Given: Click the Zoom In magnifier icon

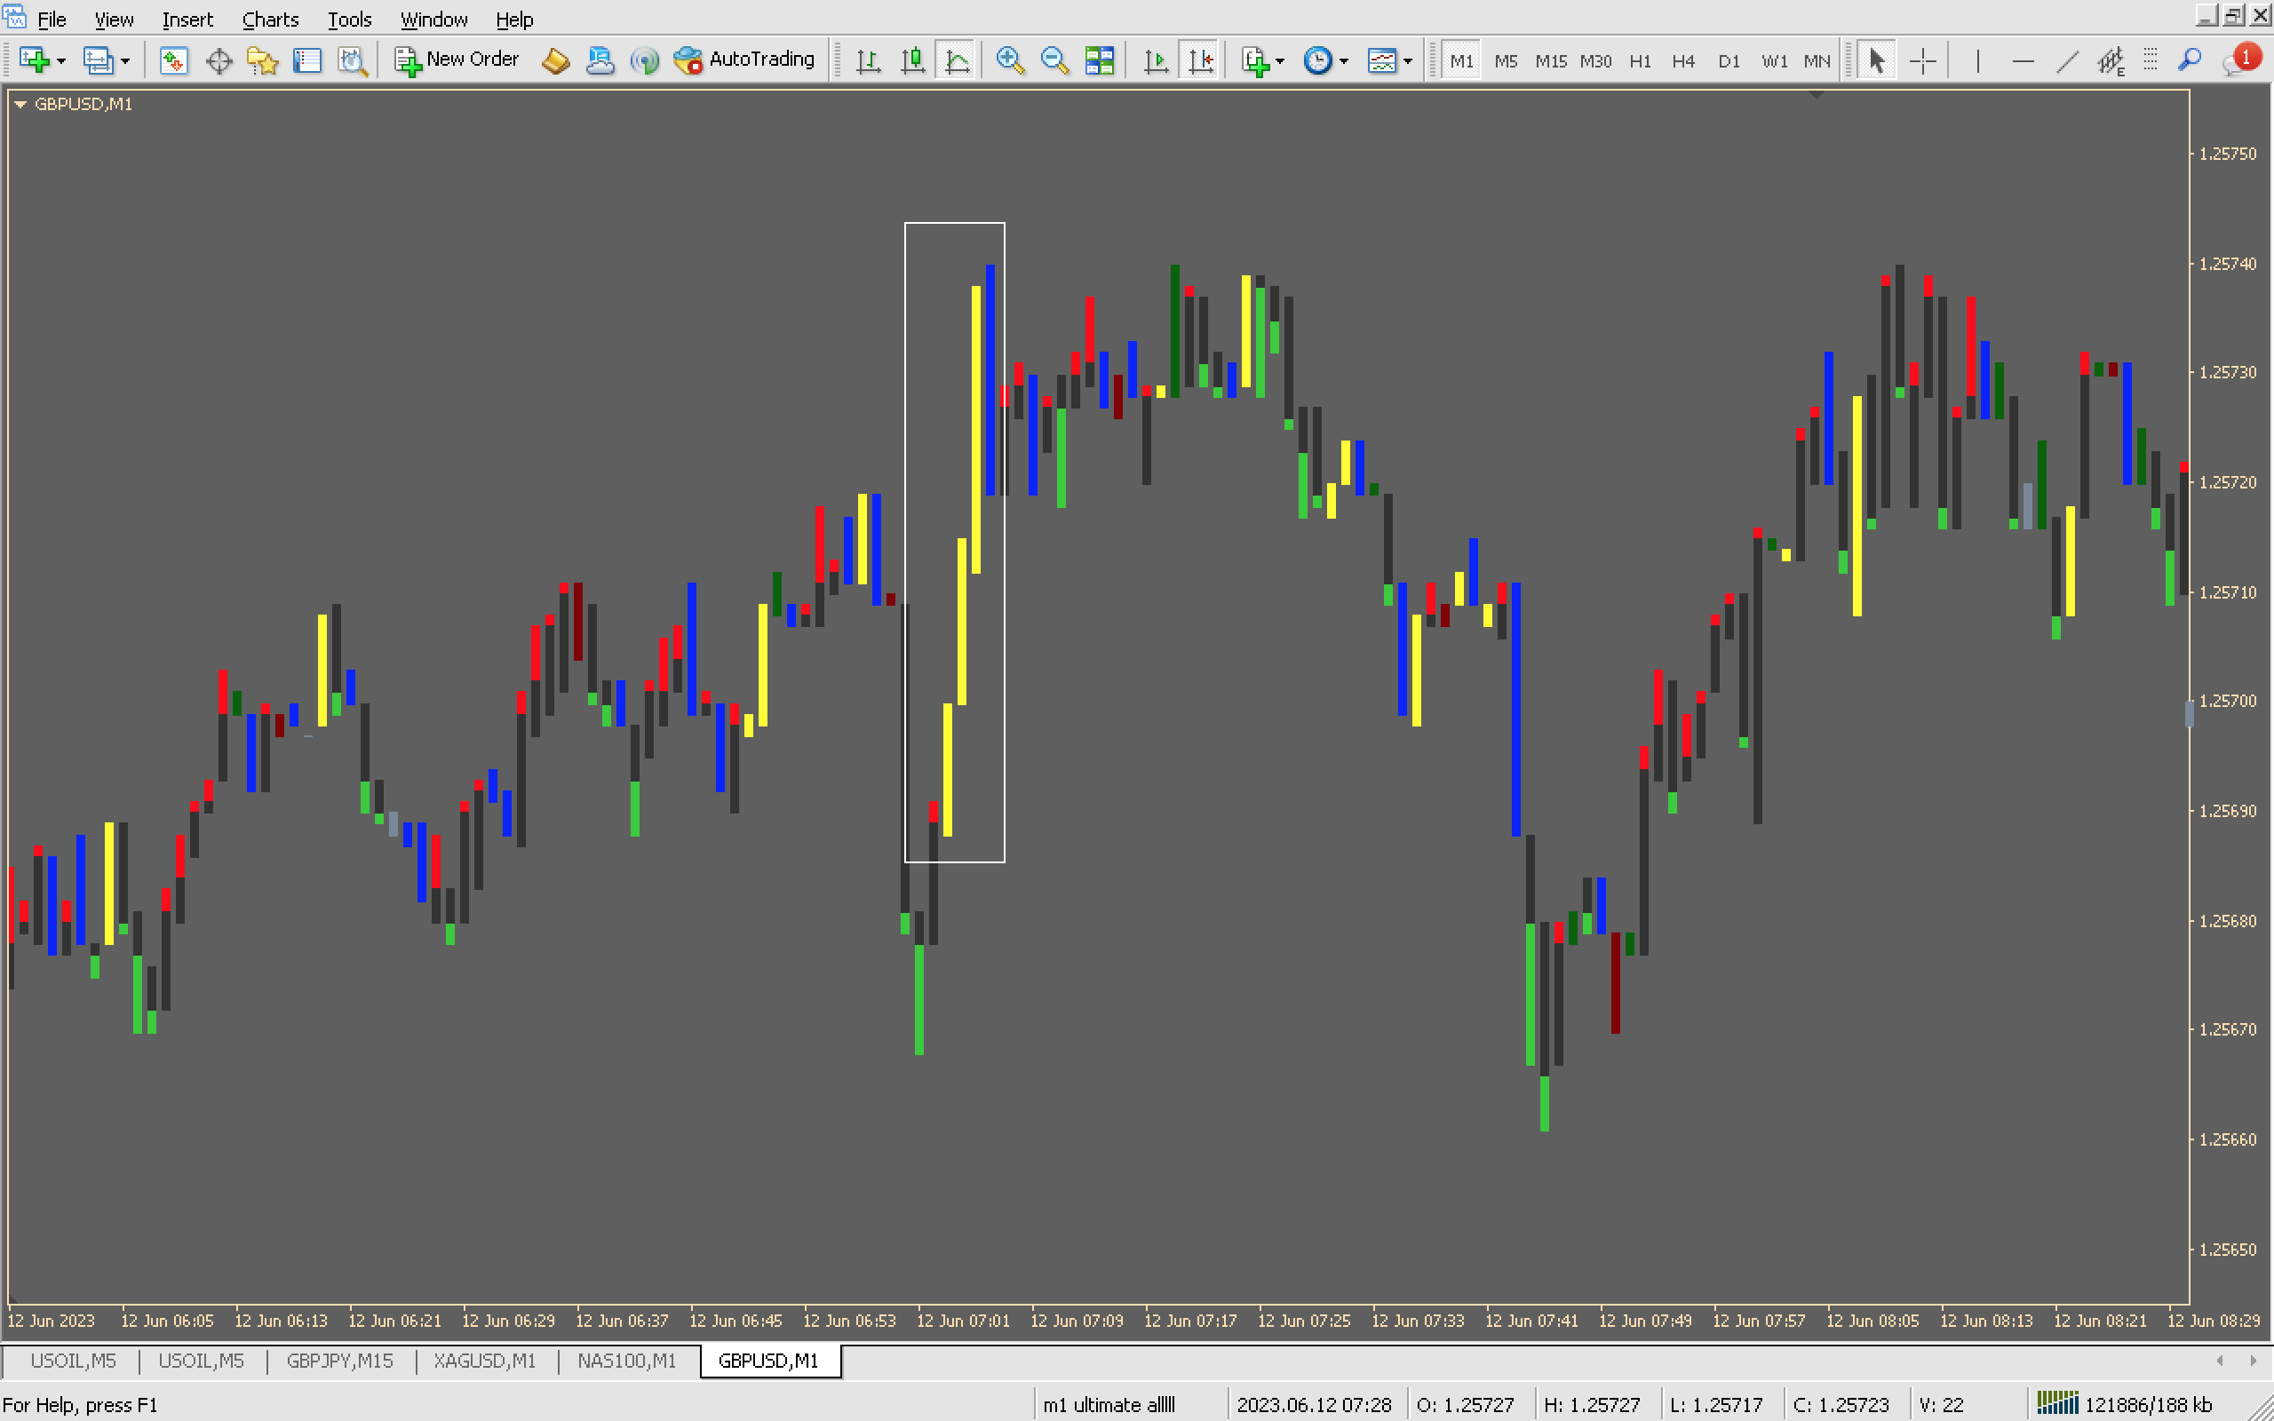Looking at the screenshot, I should (1009, 60).
